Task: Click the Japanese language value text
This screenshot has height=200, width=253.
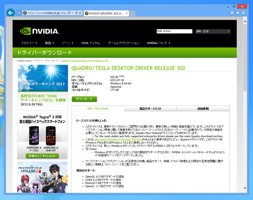Action: 116,87
